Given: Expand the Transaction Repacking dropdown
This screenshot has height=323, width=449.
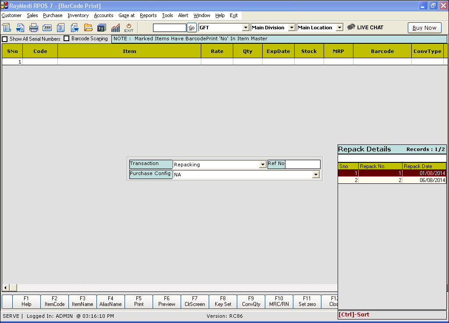Looking at the screenshot, I should click(263, 165).
